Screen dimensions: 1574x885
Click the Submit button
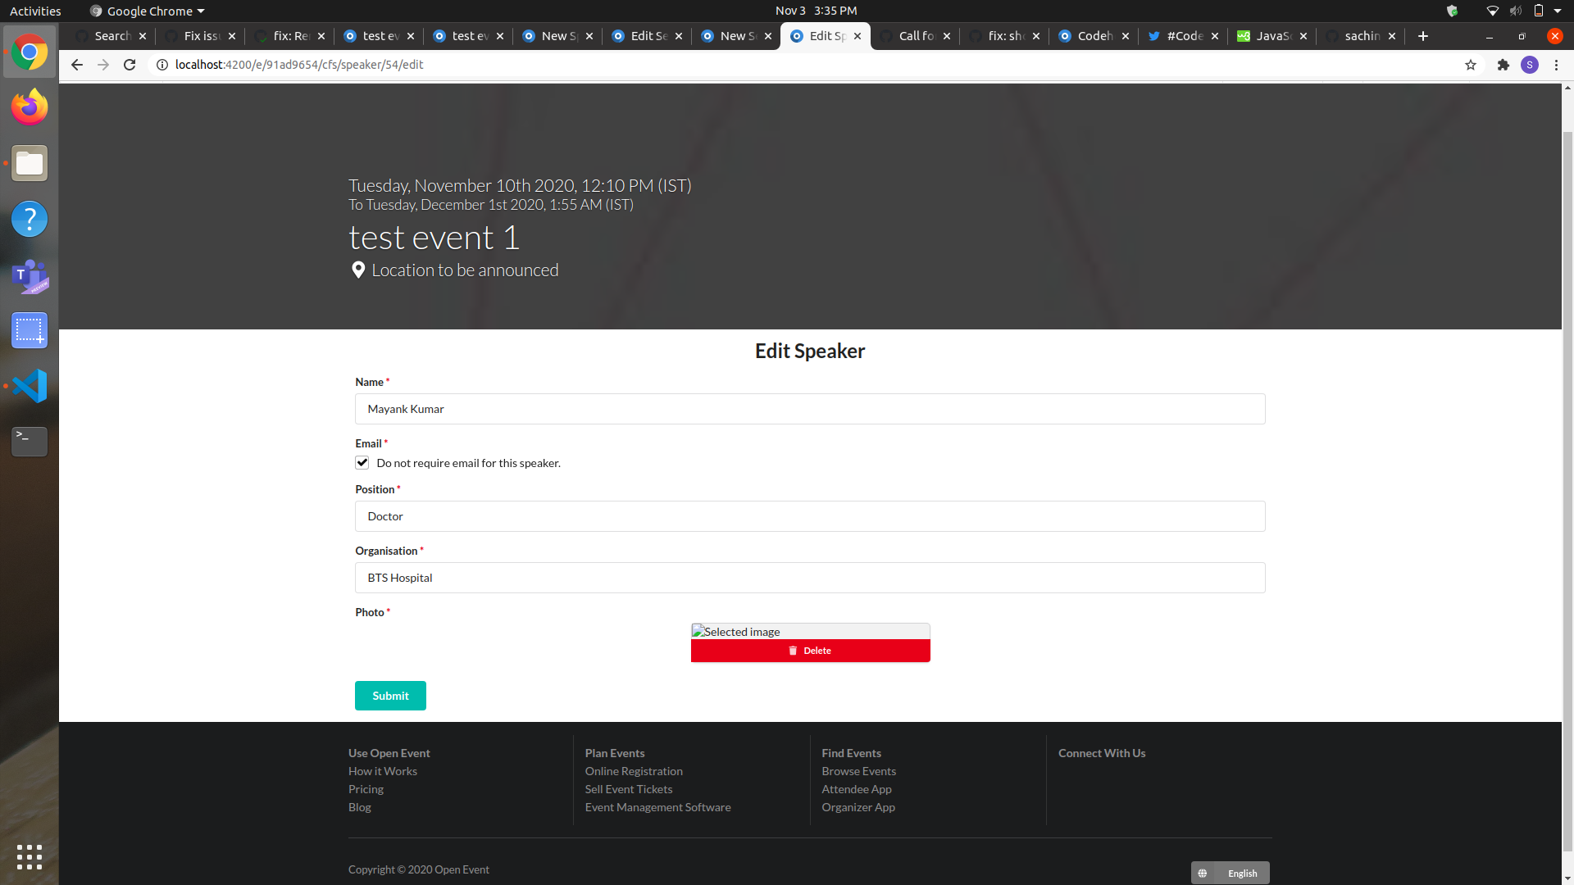[390, 696]
